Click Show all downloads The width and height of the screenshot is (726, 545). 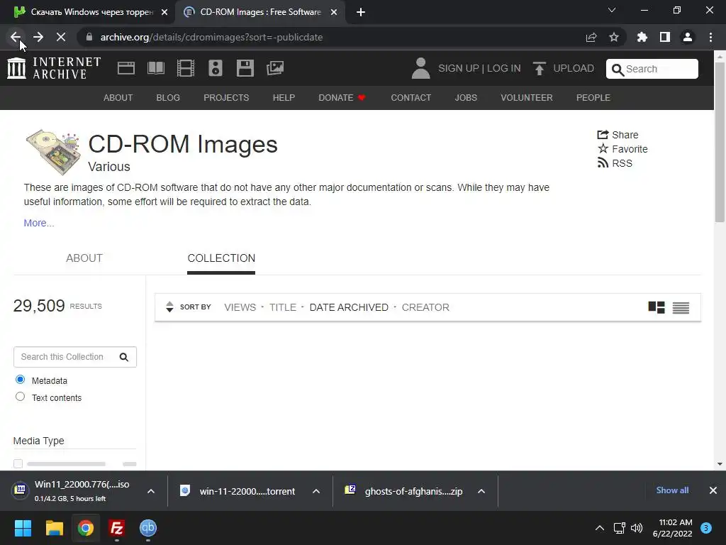(672, 490)
